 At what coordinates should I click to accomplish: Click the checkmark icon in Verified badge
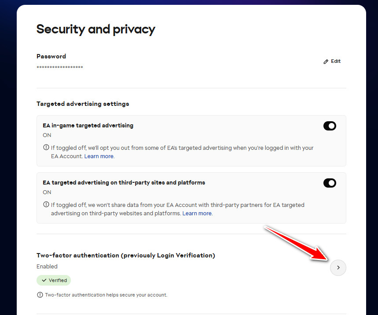(44, 280)
